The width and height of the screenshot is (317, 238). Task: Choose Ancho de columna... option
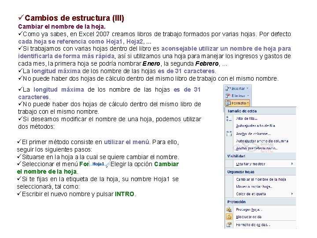253,134
